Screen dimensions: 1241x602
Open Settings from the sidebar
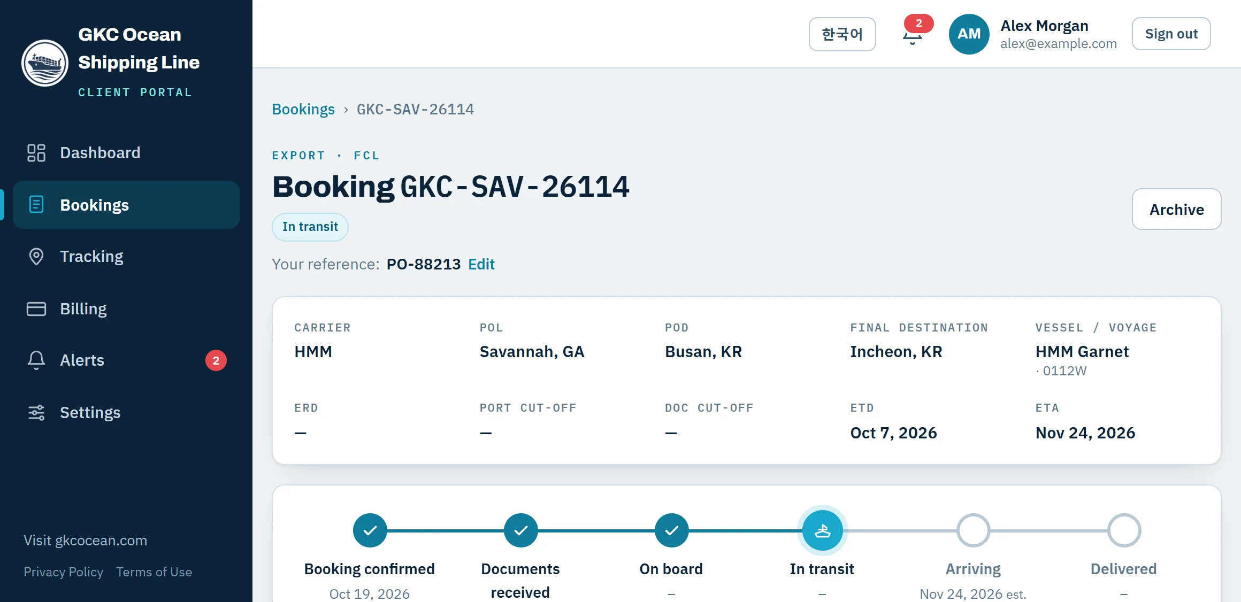point(126,413)
